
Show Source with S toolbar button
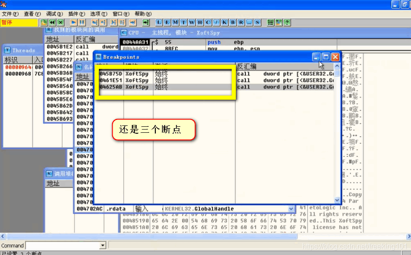[x=257, y=23]
